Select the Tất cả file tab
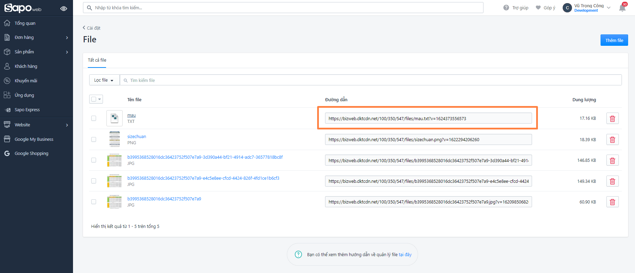The width and height of the screenshot is (635, 273). [x=97, y=60]
